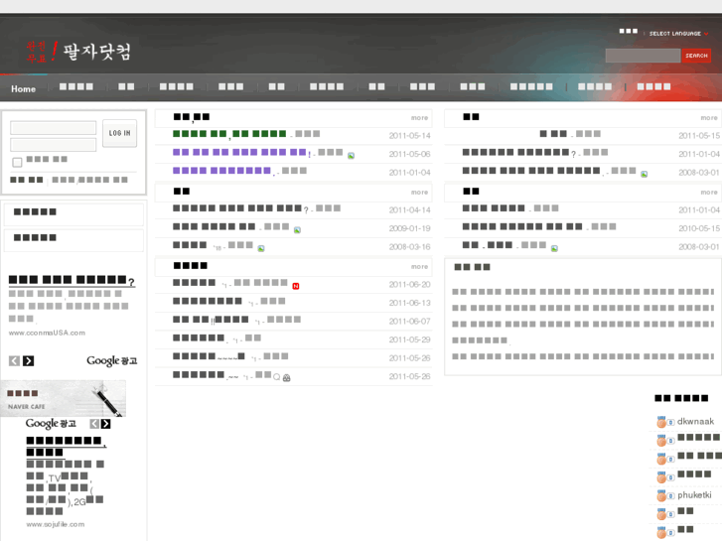Click 'more' above the 2011-05-15 post

coord(709,118)
